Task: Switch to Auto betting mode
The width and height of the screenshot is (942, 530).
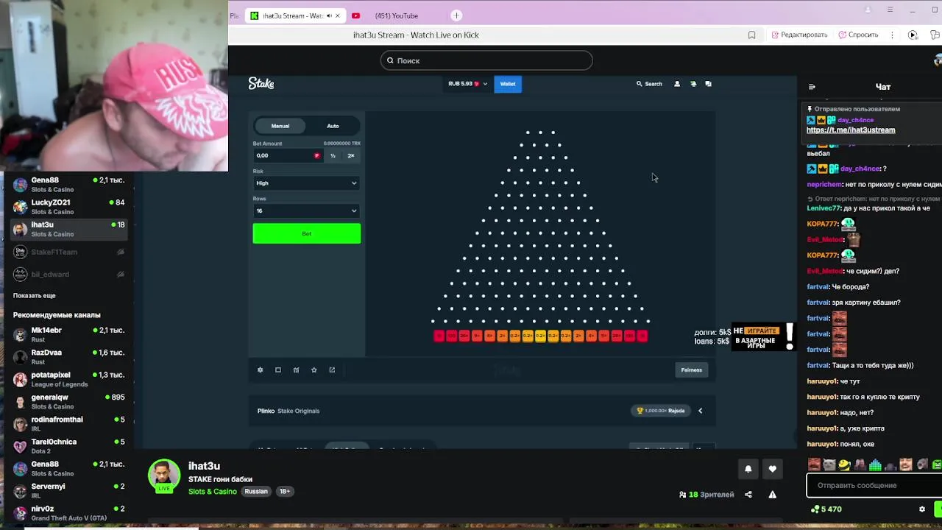Action: pyautogui.click(x=333, y=126)
